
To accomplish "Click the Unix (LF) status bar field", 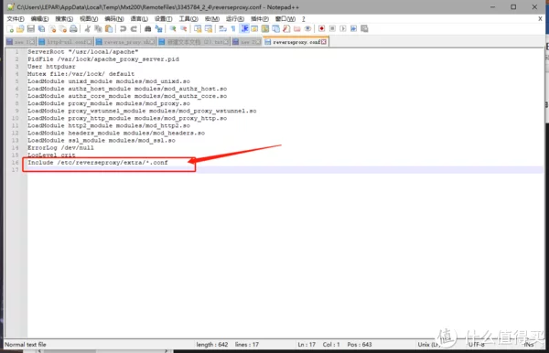I will pyautogui.click(x=428, y=345).
